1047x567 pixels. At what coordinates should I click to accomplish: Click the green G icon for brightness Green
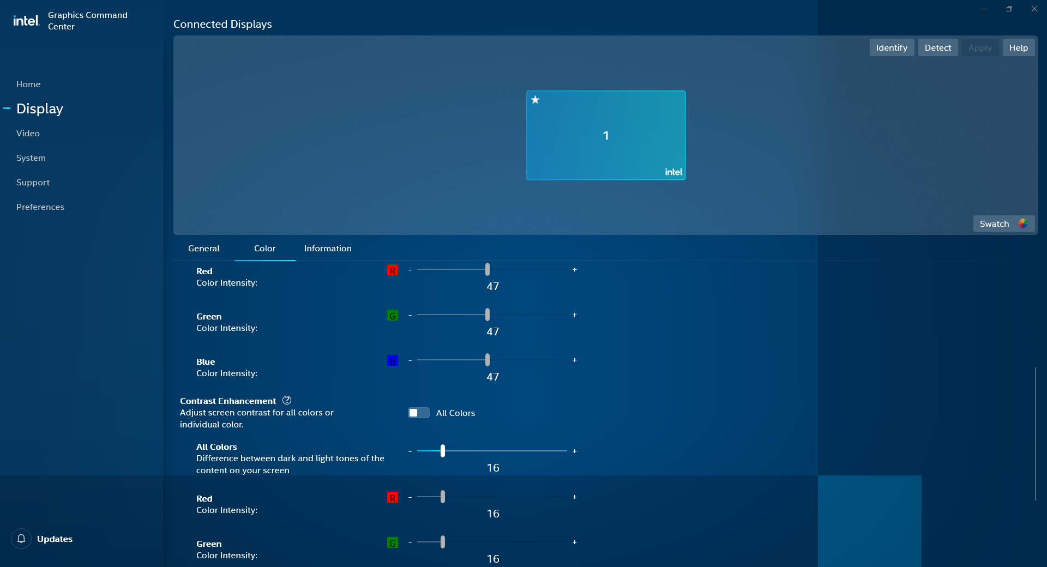point(392,316)
